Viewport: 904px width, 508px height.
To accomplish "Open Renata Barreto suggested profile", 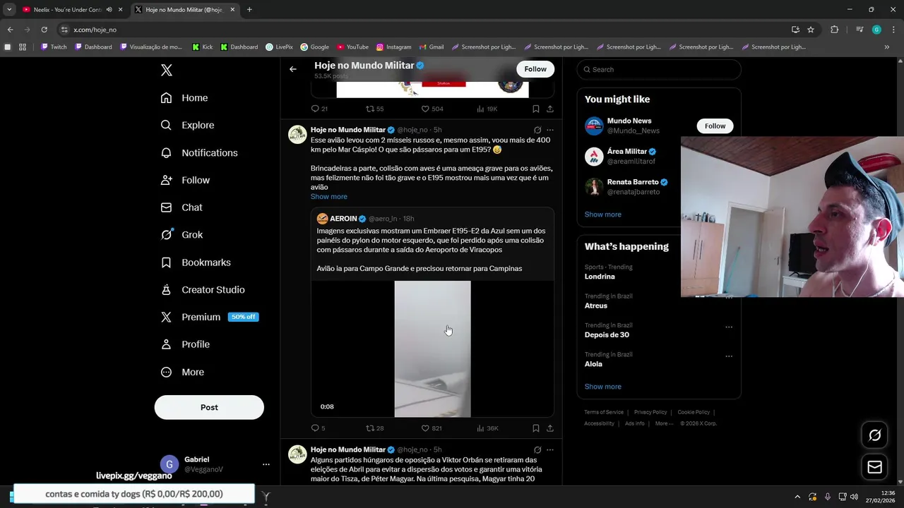I will point(633,182).
